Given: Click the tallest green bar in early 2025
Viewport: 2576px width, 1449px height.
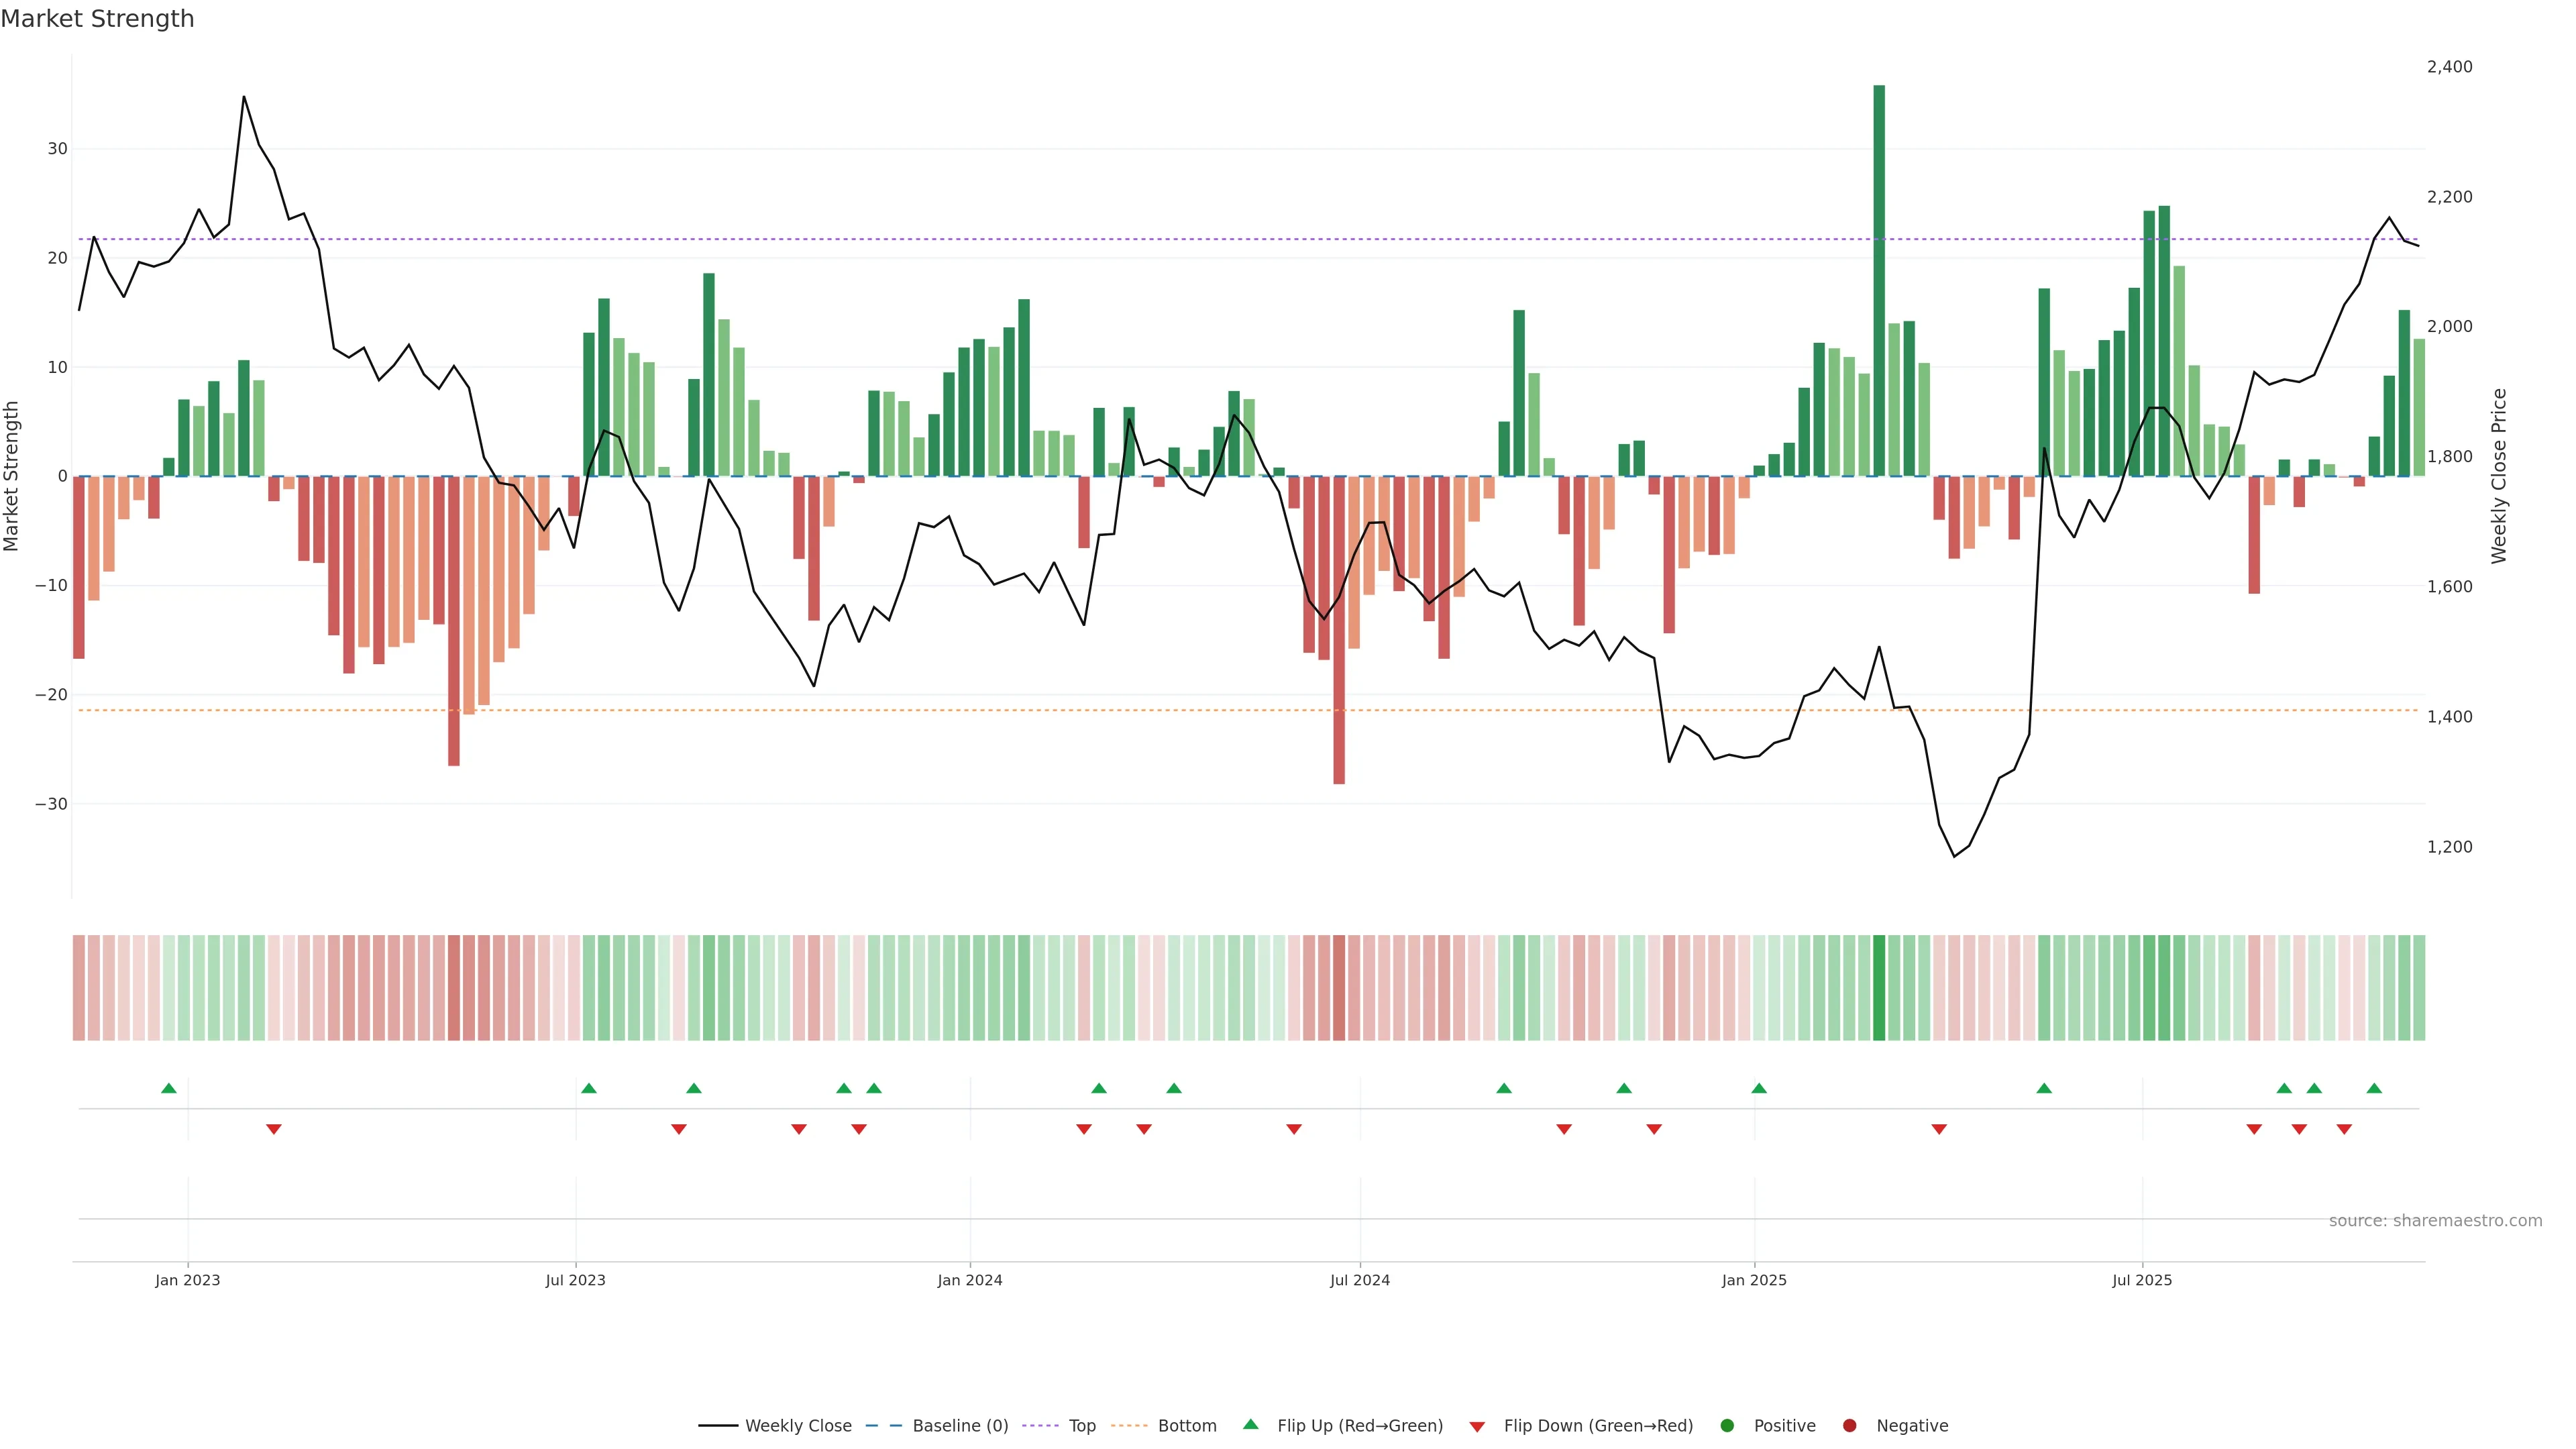Looking at the screenshot, I should (1879, 280).
